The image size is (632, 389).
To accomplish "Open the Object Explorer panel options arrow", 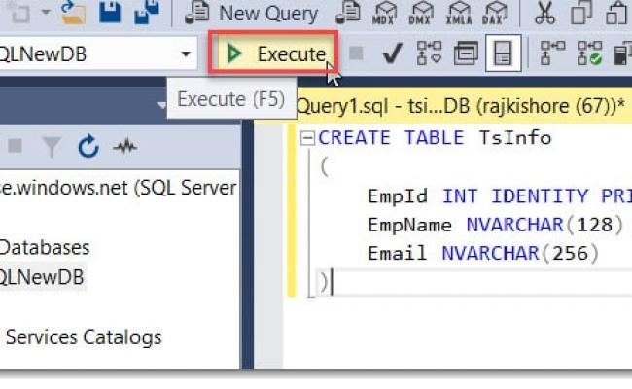I will [161, 105].
